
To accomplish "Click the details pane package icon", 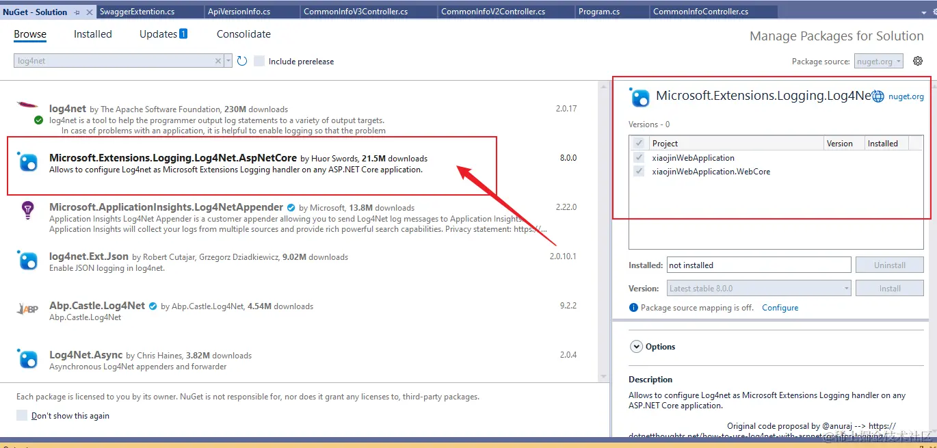I will coord(639,97).
